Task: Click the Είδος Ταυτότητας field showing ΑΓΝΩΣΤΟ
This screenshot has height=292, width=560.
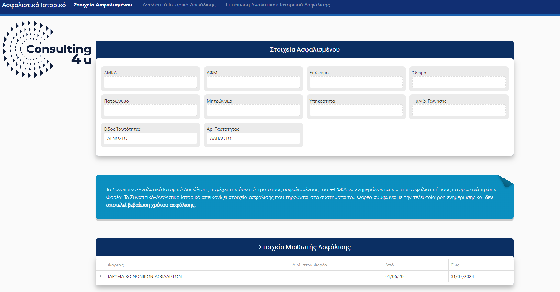Action: tap(150, 138)
